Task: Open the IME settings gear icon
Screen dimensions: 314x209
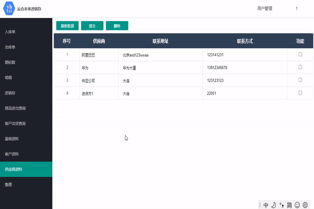Action: [305, 205]
